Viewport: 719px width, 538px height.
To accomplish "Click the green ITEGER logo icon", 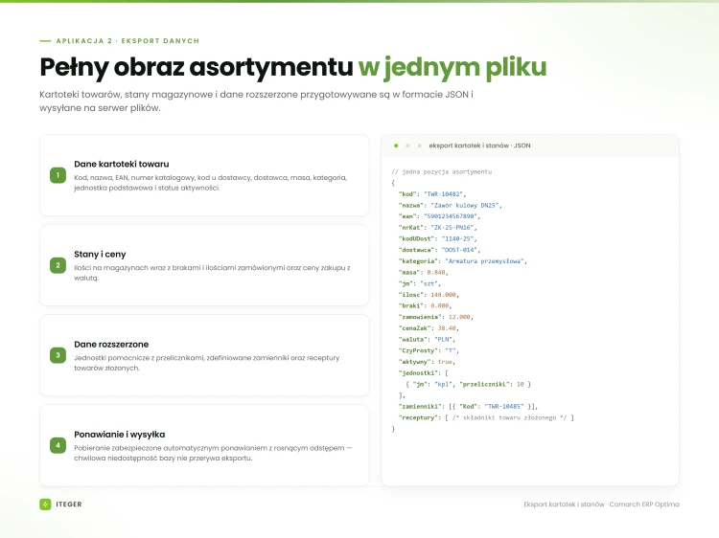I will [x=45, y=504].
